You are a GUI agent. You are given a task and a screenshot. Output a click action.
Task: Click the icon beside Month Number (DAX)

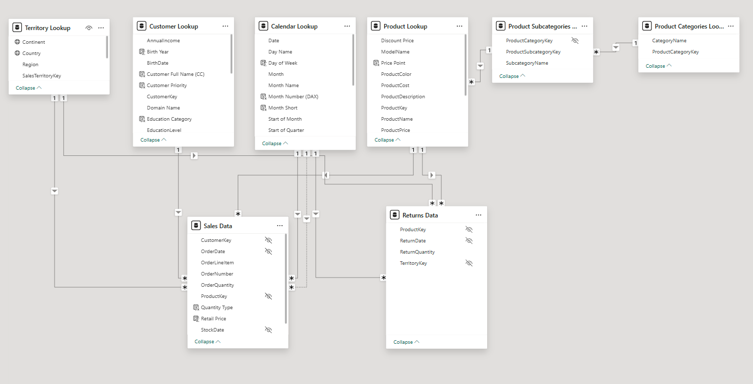click(264, 96)
